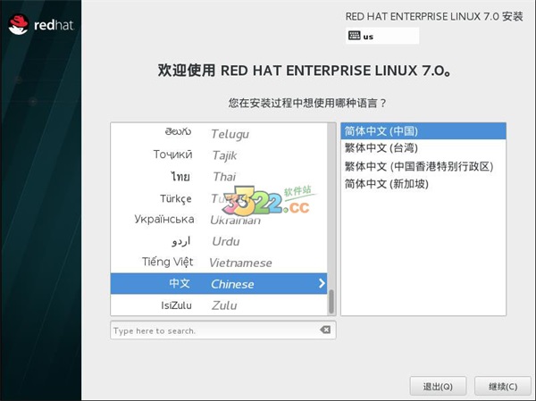This screenshot has height=401, width=536.
Task: Click the language list scrollbar thumb
Action: (x=331, y=302)
